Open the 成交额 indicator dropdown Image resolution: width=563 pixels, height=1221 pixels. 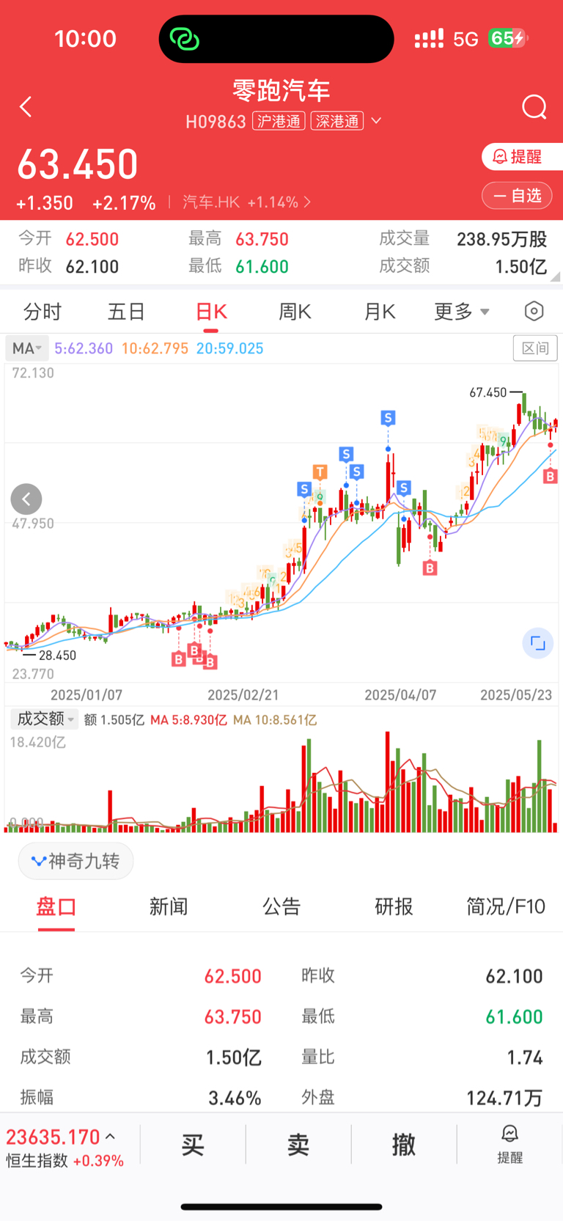(44, 719)
